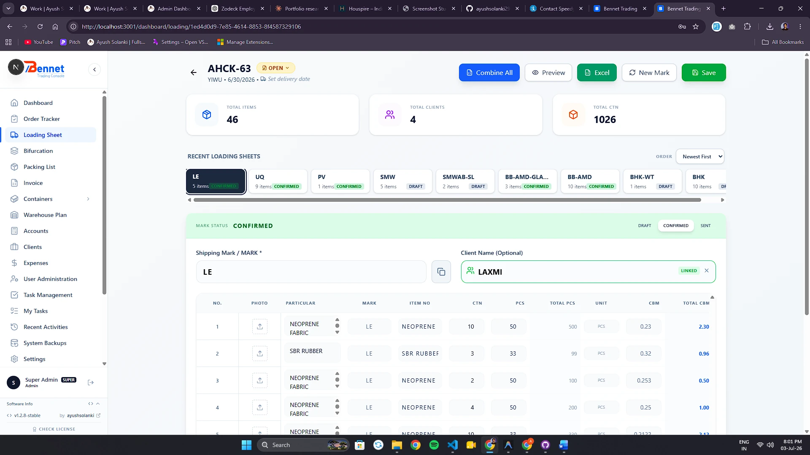Open the OPEN status dropdown

(x=275, y=68)
